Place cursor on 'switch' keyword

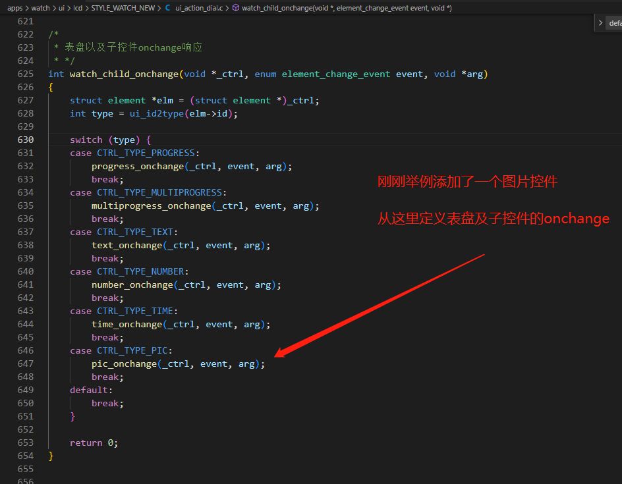[x=86, y=140]
